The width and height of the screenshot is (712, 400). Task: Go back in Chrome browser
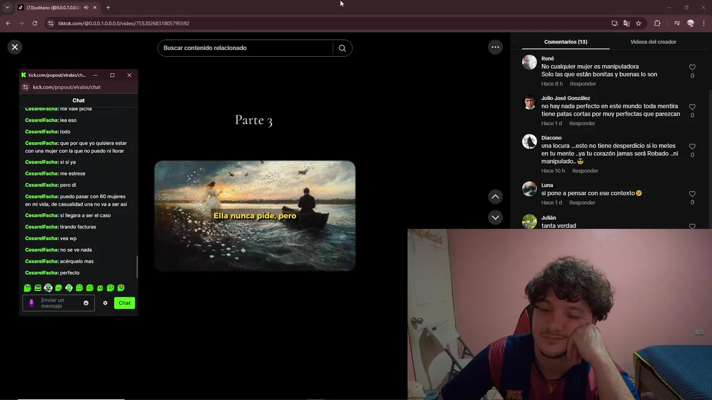[x=8, y=23]
